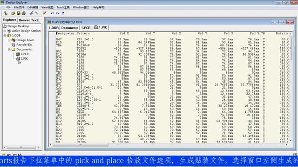
Task: Open the View menu
Action: [x=47, y=7]
